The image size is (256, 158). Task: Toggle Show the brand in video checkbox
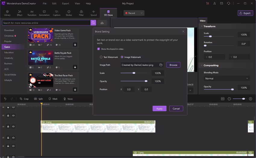coord(98,49)
